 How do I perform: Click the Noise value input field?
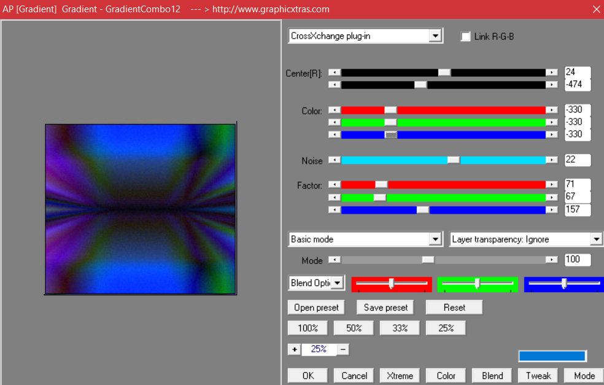coord(577,160)
